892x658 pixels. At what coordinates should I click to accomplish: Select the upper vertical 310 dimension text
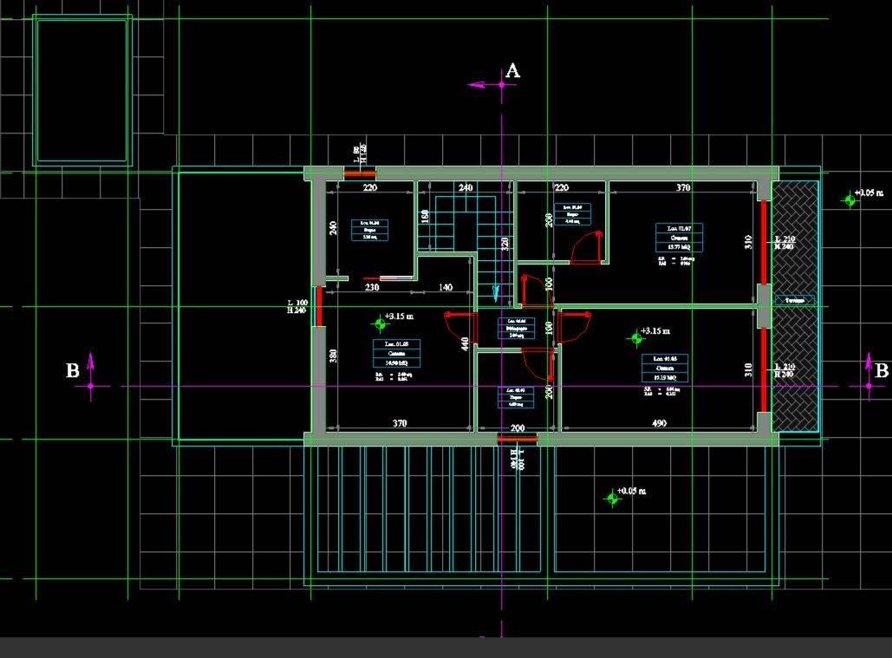(748, 242)
